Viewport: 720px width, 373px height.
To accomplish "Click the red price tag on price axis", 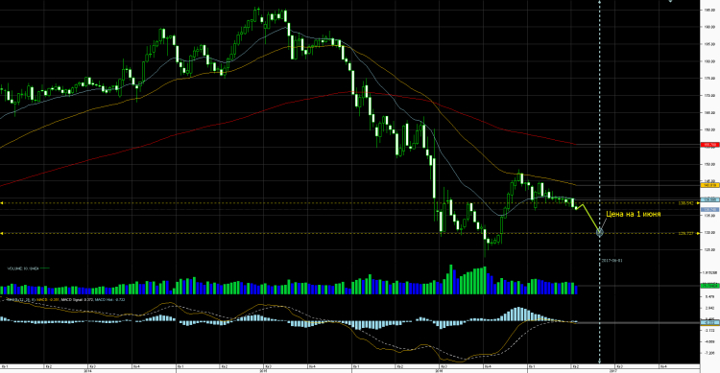I will pyautogui.click(x=709, y=145).
